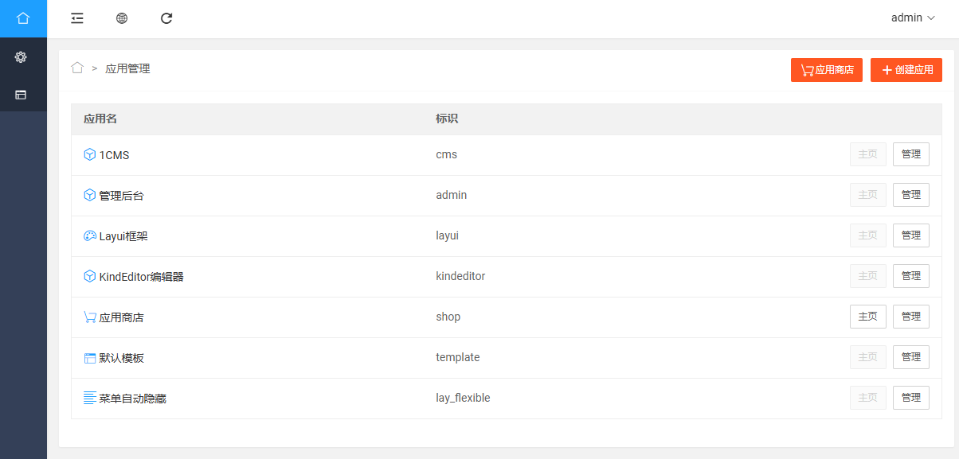Open the settings gear in sidebar
The width and height of the screenshot is (959, 459).
pos(21,56)
